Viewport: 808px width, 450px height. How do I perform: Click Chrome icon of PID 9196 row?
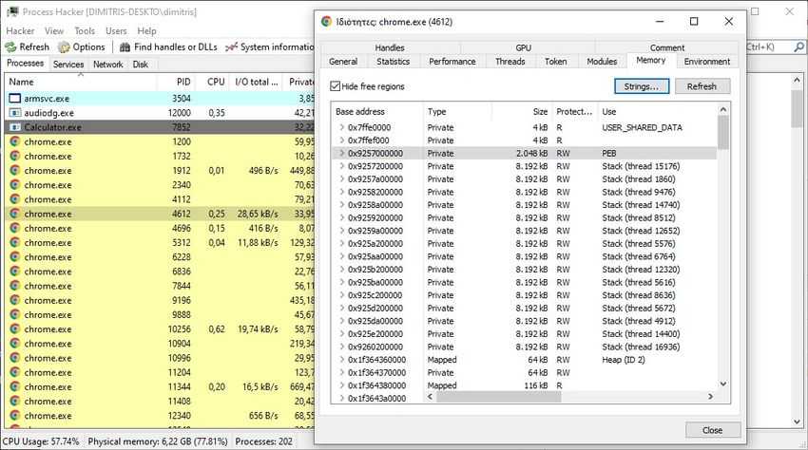tap(15, 300)
